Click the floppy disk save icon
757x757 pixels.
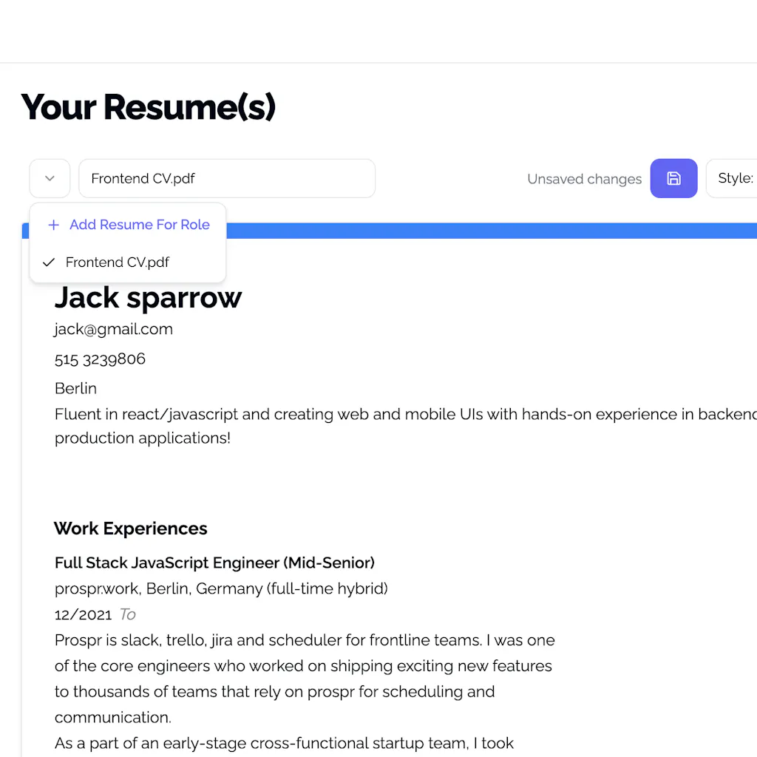click(673, 178)
